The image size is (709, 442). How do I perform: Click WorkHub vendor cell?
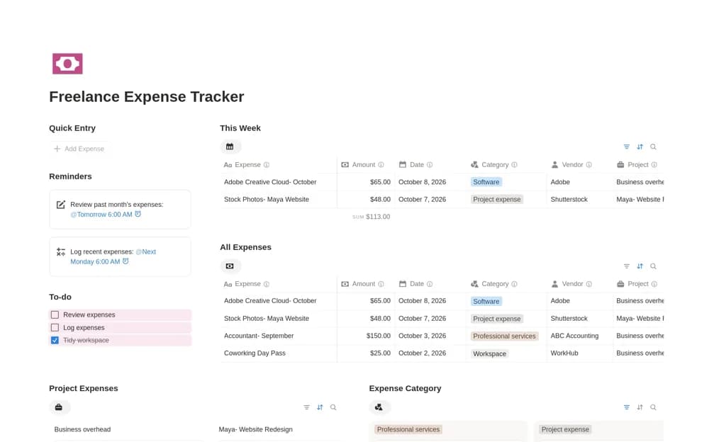564,353
